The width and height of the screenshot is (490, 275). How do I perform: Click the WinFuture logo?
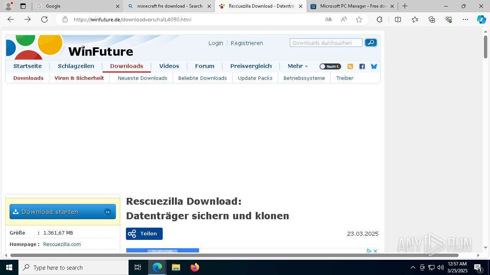pyautogui.click(x=70, y=47)
